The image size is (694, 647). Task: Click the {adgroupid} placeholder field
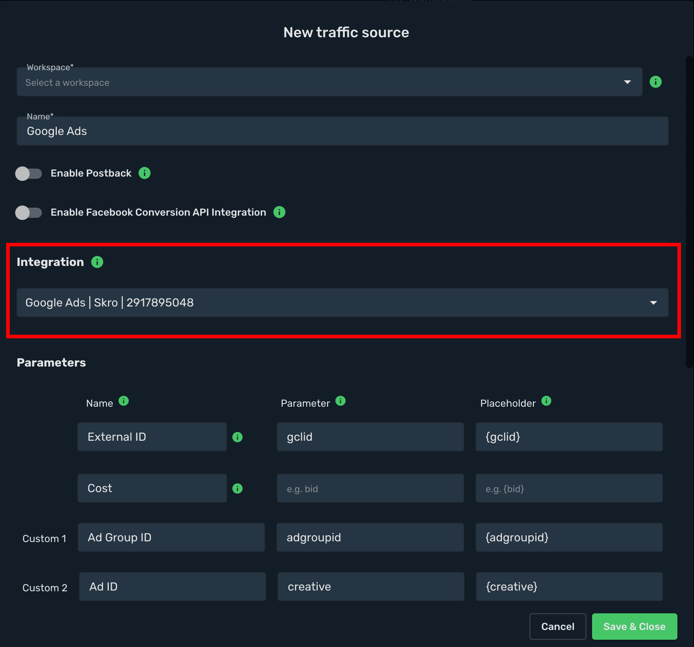pos(569,537)
